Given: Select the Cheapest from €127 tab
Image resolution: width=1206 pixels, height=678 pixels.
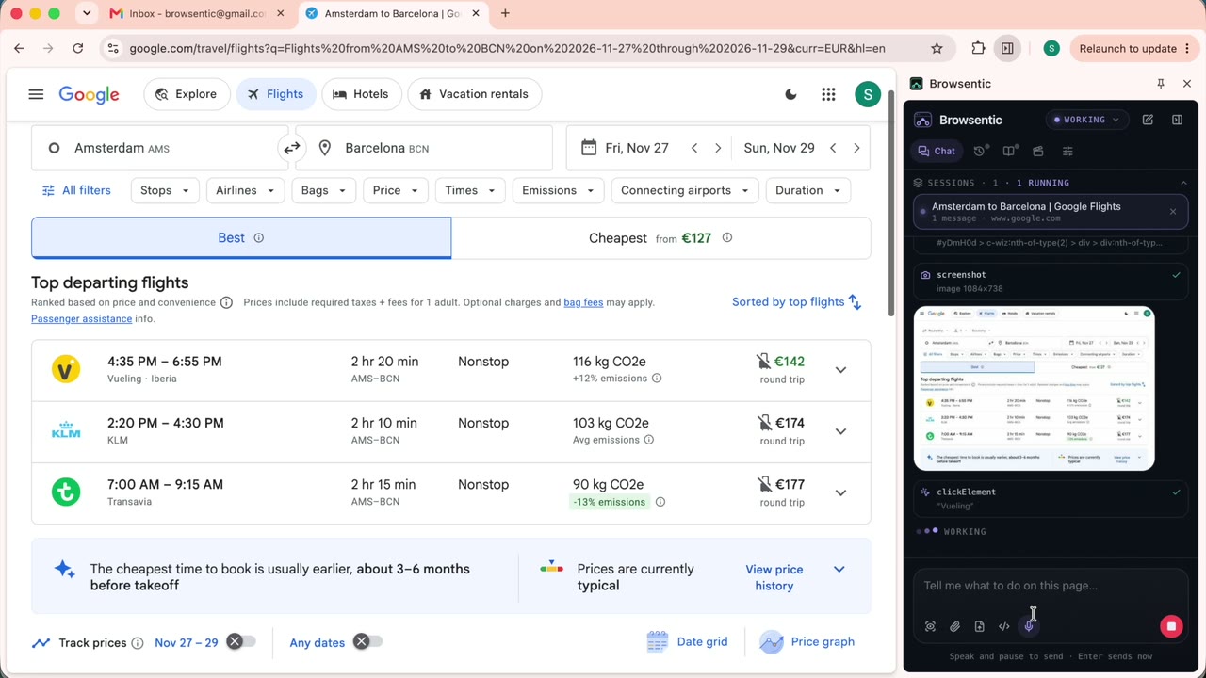Looking at the screenshot, I should (x=660, y=238).
